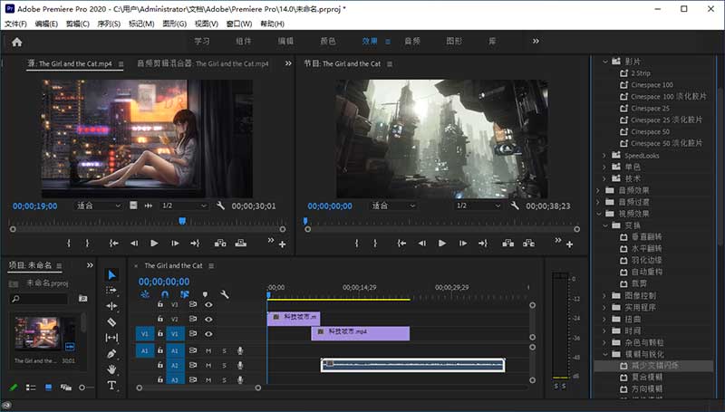Screen dimensions: 725x412
Task: Select the Type tool
Action: [x=111, y=385]
